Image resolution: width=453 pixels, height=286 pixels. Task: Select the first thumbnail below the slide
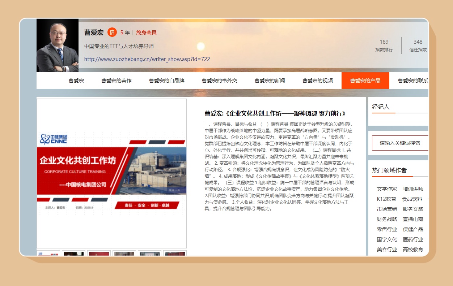pyautogui.click(x=48, y=253)
